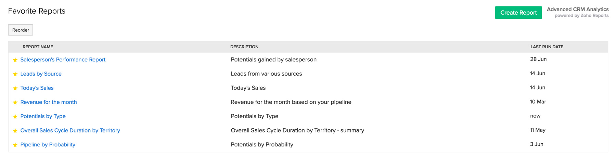Click the Create Report button
616x160 pixels.
518,13
